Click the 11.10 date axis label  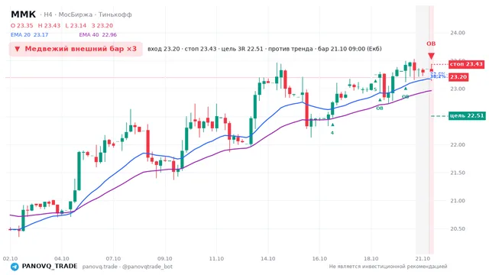point(216,259)
